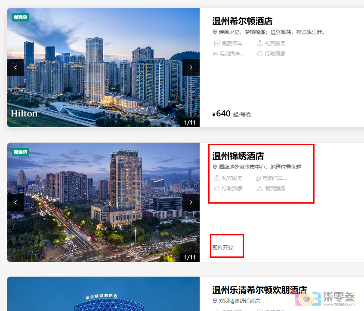
Task: Select 免费停车 label text
Action: pyautogui.click(x=232, y=43)
